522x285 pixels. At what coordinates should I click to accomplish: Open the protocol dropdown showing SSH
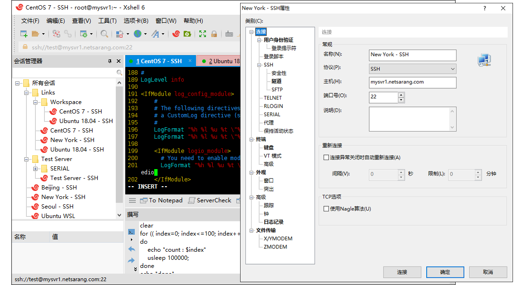pos(453,69)
